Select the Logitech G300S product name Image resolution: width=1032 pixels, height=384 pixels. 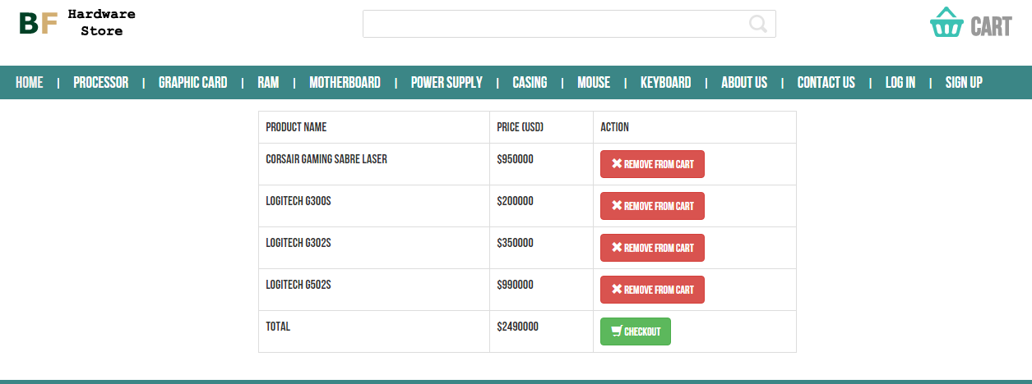(298, 201)
